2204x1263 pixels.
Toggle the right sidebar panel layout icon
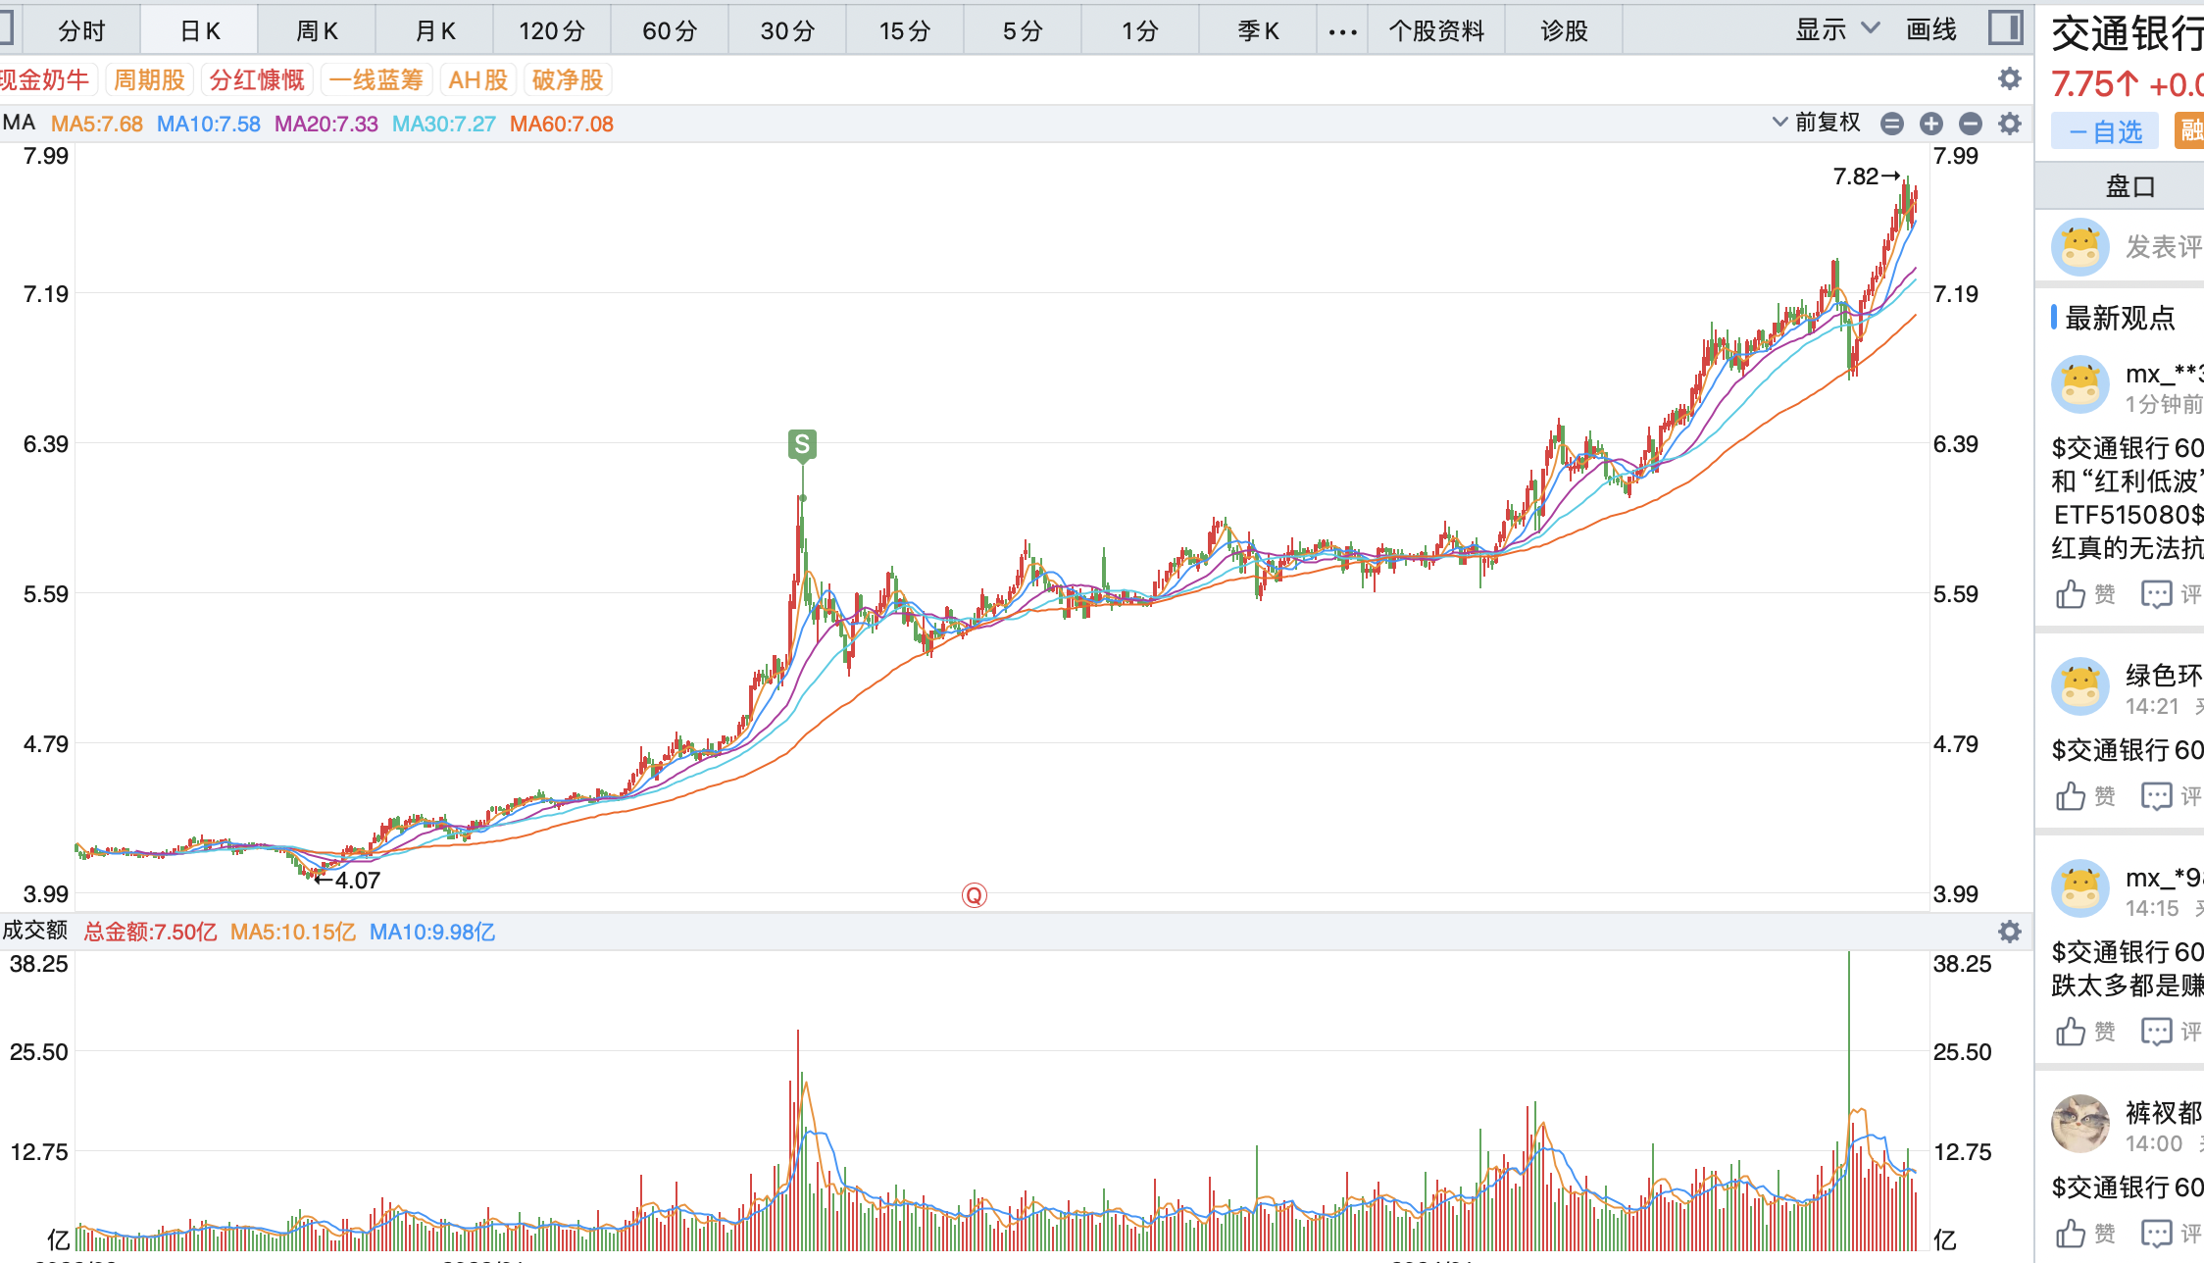point(2005,27)
